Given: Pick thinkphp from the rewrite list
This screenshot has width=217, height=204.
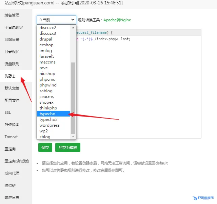Looking at the screenshot, I should point(48,108).
